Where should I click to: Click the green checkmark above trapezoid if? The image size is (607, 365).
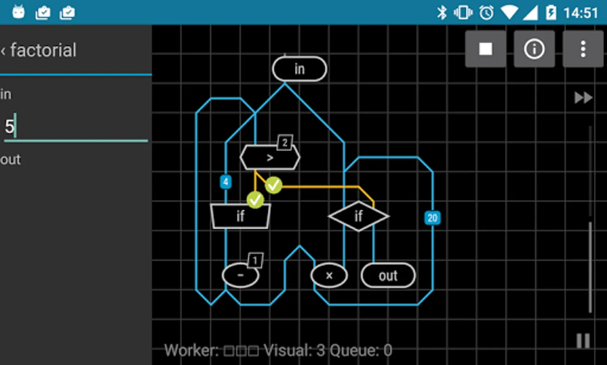click(255, 200)
